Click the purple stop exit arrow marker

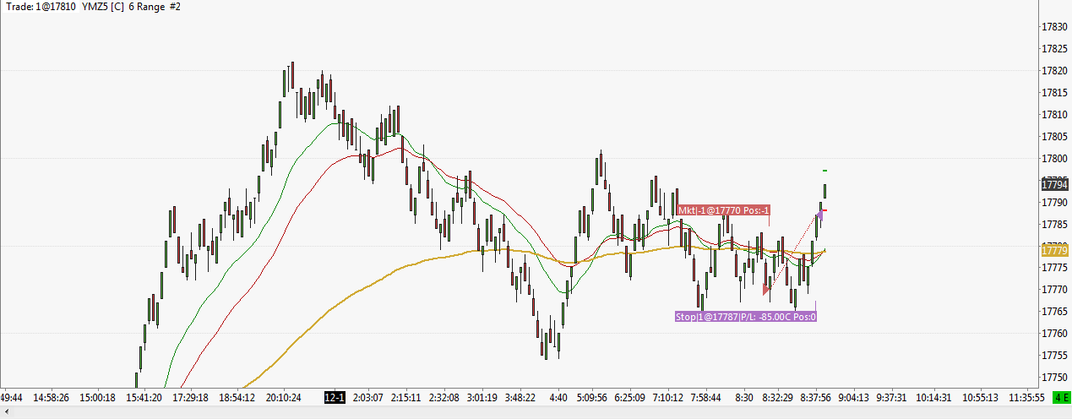pos(819,215)
